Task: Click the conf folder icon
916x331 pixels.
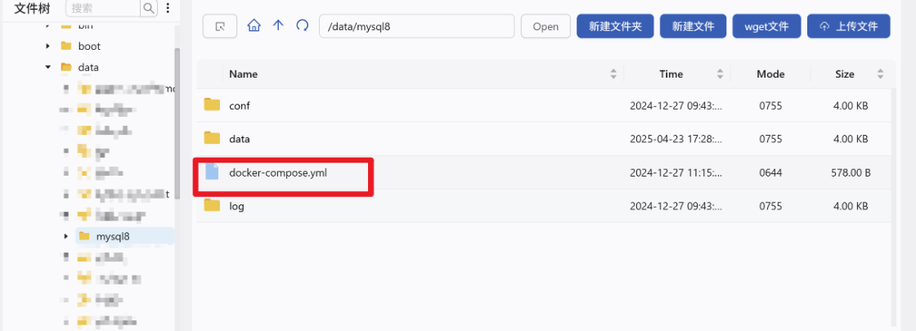Action: tap(213, 105)
